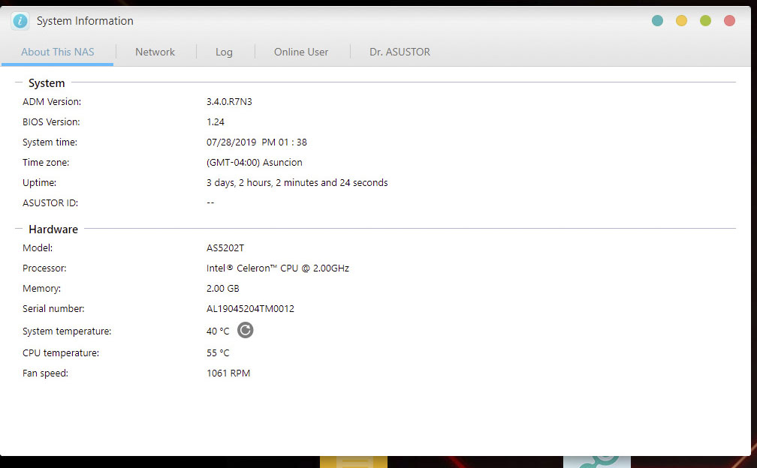Click the System Information window title
The width and height of the screenshot is (757, 468).
(85, 21)
